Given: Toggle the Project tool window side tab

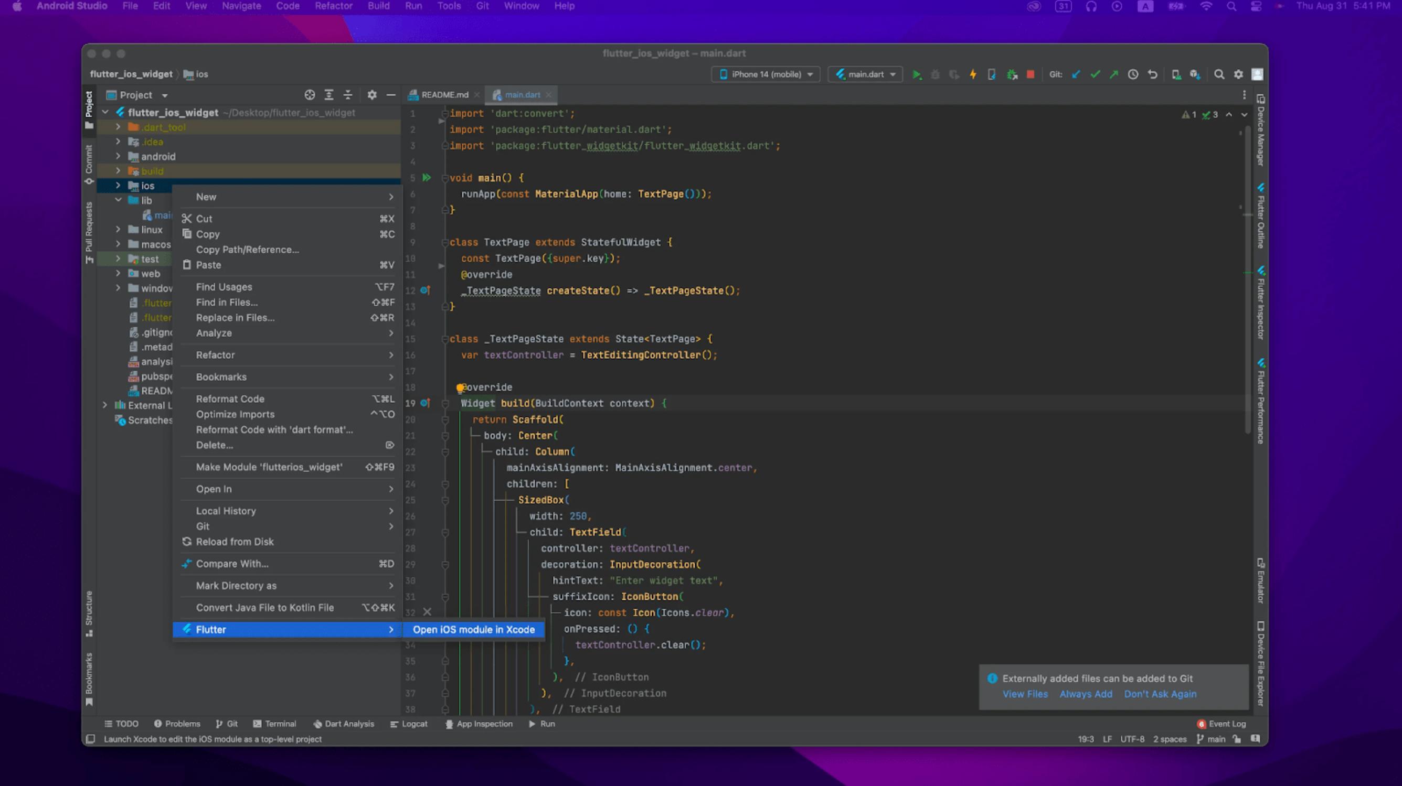Looking at the screenshot, I should coord(89,109).
